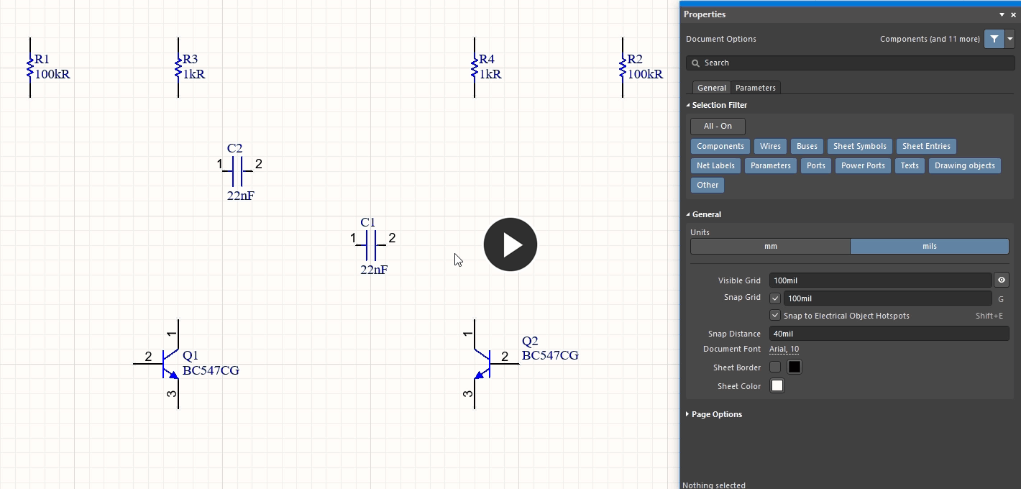The height and width of the screenshot is (489, 1021).
Task: Play the embedded tutorial video
Action: click(x=511, y=244)
